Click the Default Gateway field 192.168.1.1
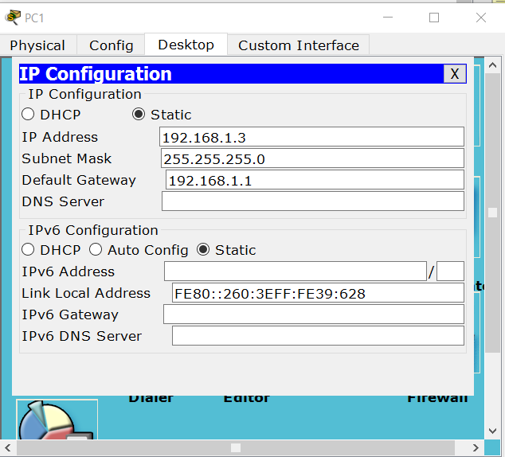 [315, 180]
